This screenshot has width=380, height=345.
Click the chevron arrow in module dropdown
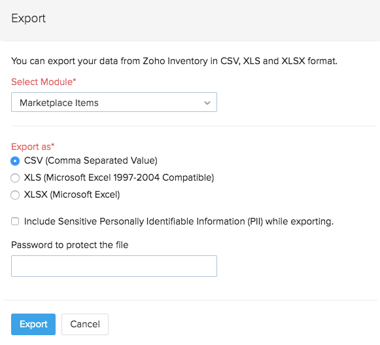[207, 103]
